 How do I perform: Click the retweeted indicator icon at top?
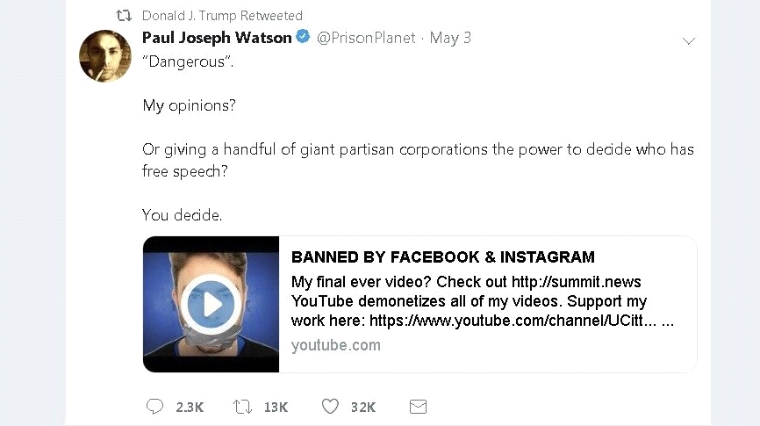click(x=124, y=16)
